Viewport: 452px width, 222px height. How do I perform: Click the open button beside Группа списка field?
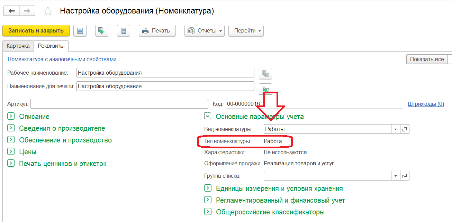405,176
